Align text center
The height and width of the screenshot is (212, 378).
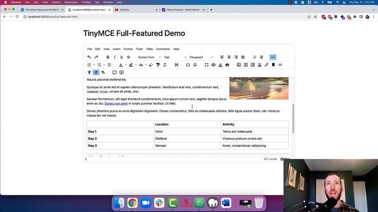click(229, 57)
